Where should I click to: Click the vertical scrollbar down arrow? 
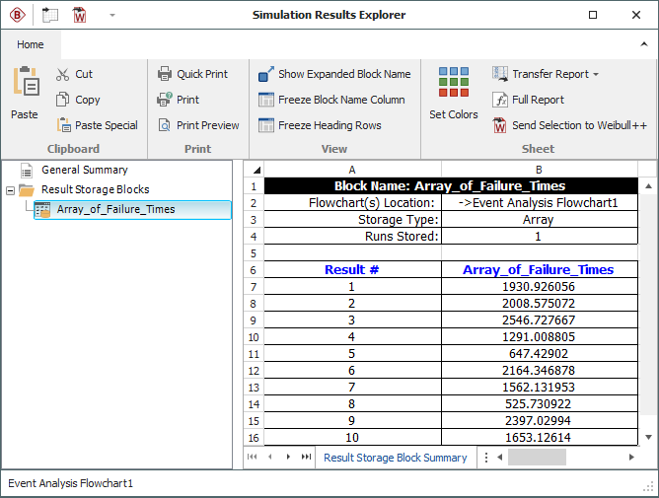coord(648,437)
